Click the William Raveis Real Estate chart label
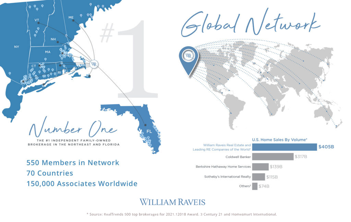This screenshot has width=351, height=222. (222, 147)
